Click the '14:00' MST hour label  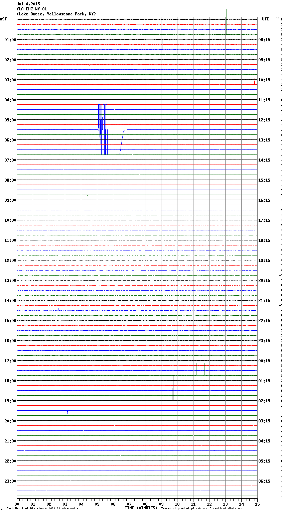[x=10, y=301]
